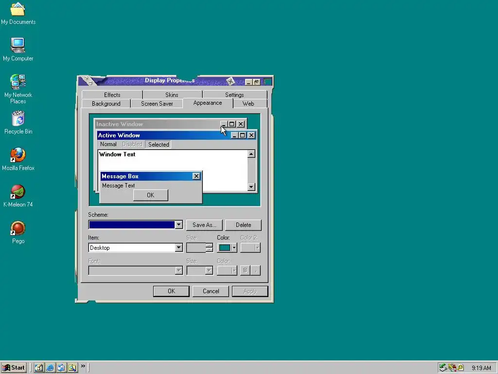
Task: Open the Settings tab
Action: 234,95
